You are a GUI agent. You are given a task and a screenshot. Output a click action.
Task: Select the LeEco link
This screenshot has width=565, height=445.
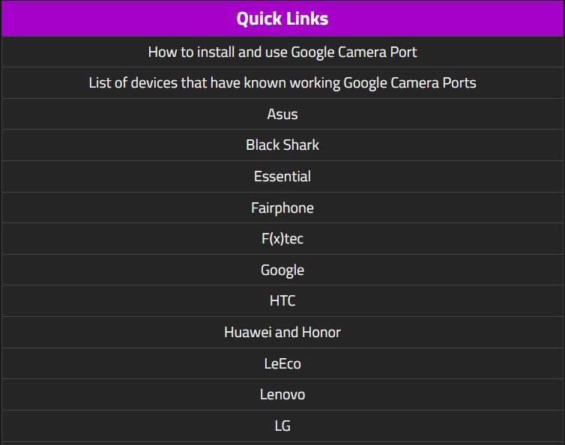[282, 363]
